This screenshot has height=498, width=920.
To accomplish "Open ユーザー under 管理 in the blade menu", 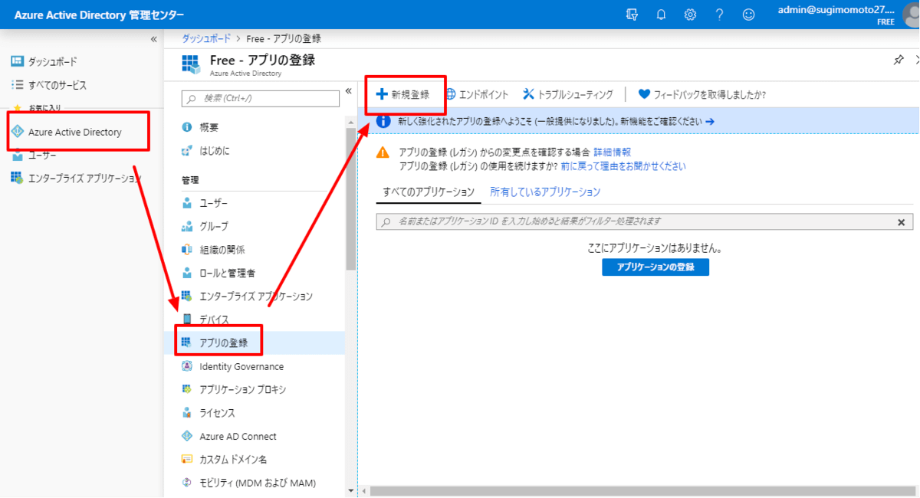I will 213,203.
